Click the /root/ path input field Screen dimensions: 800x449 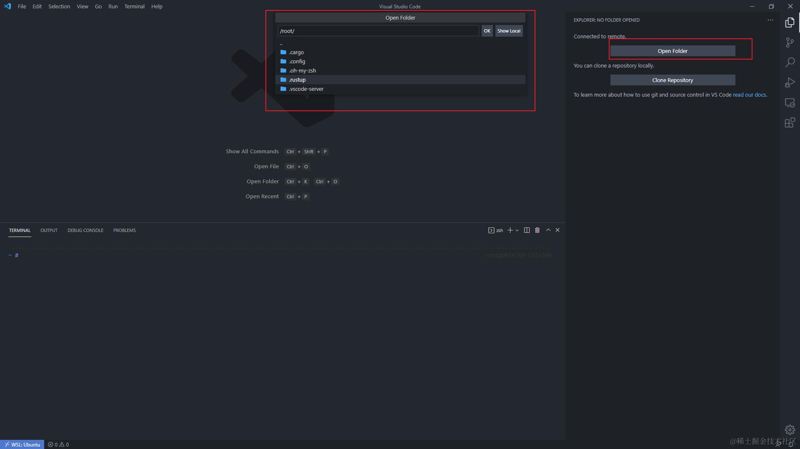point(378,31)
